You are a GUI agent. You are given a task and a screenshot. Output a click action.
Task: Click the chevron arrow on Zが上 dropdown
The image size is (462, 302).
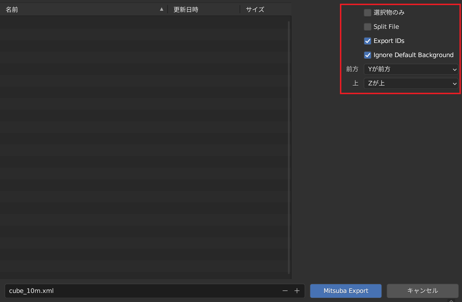coord(454,83)
